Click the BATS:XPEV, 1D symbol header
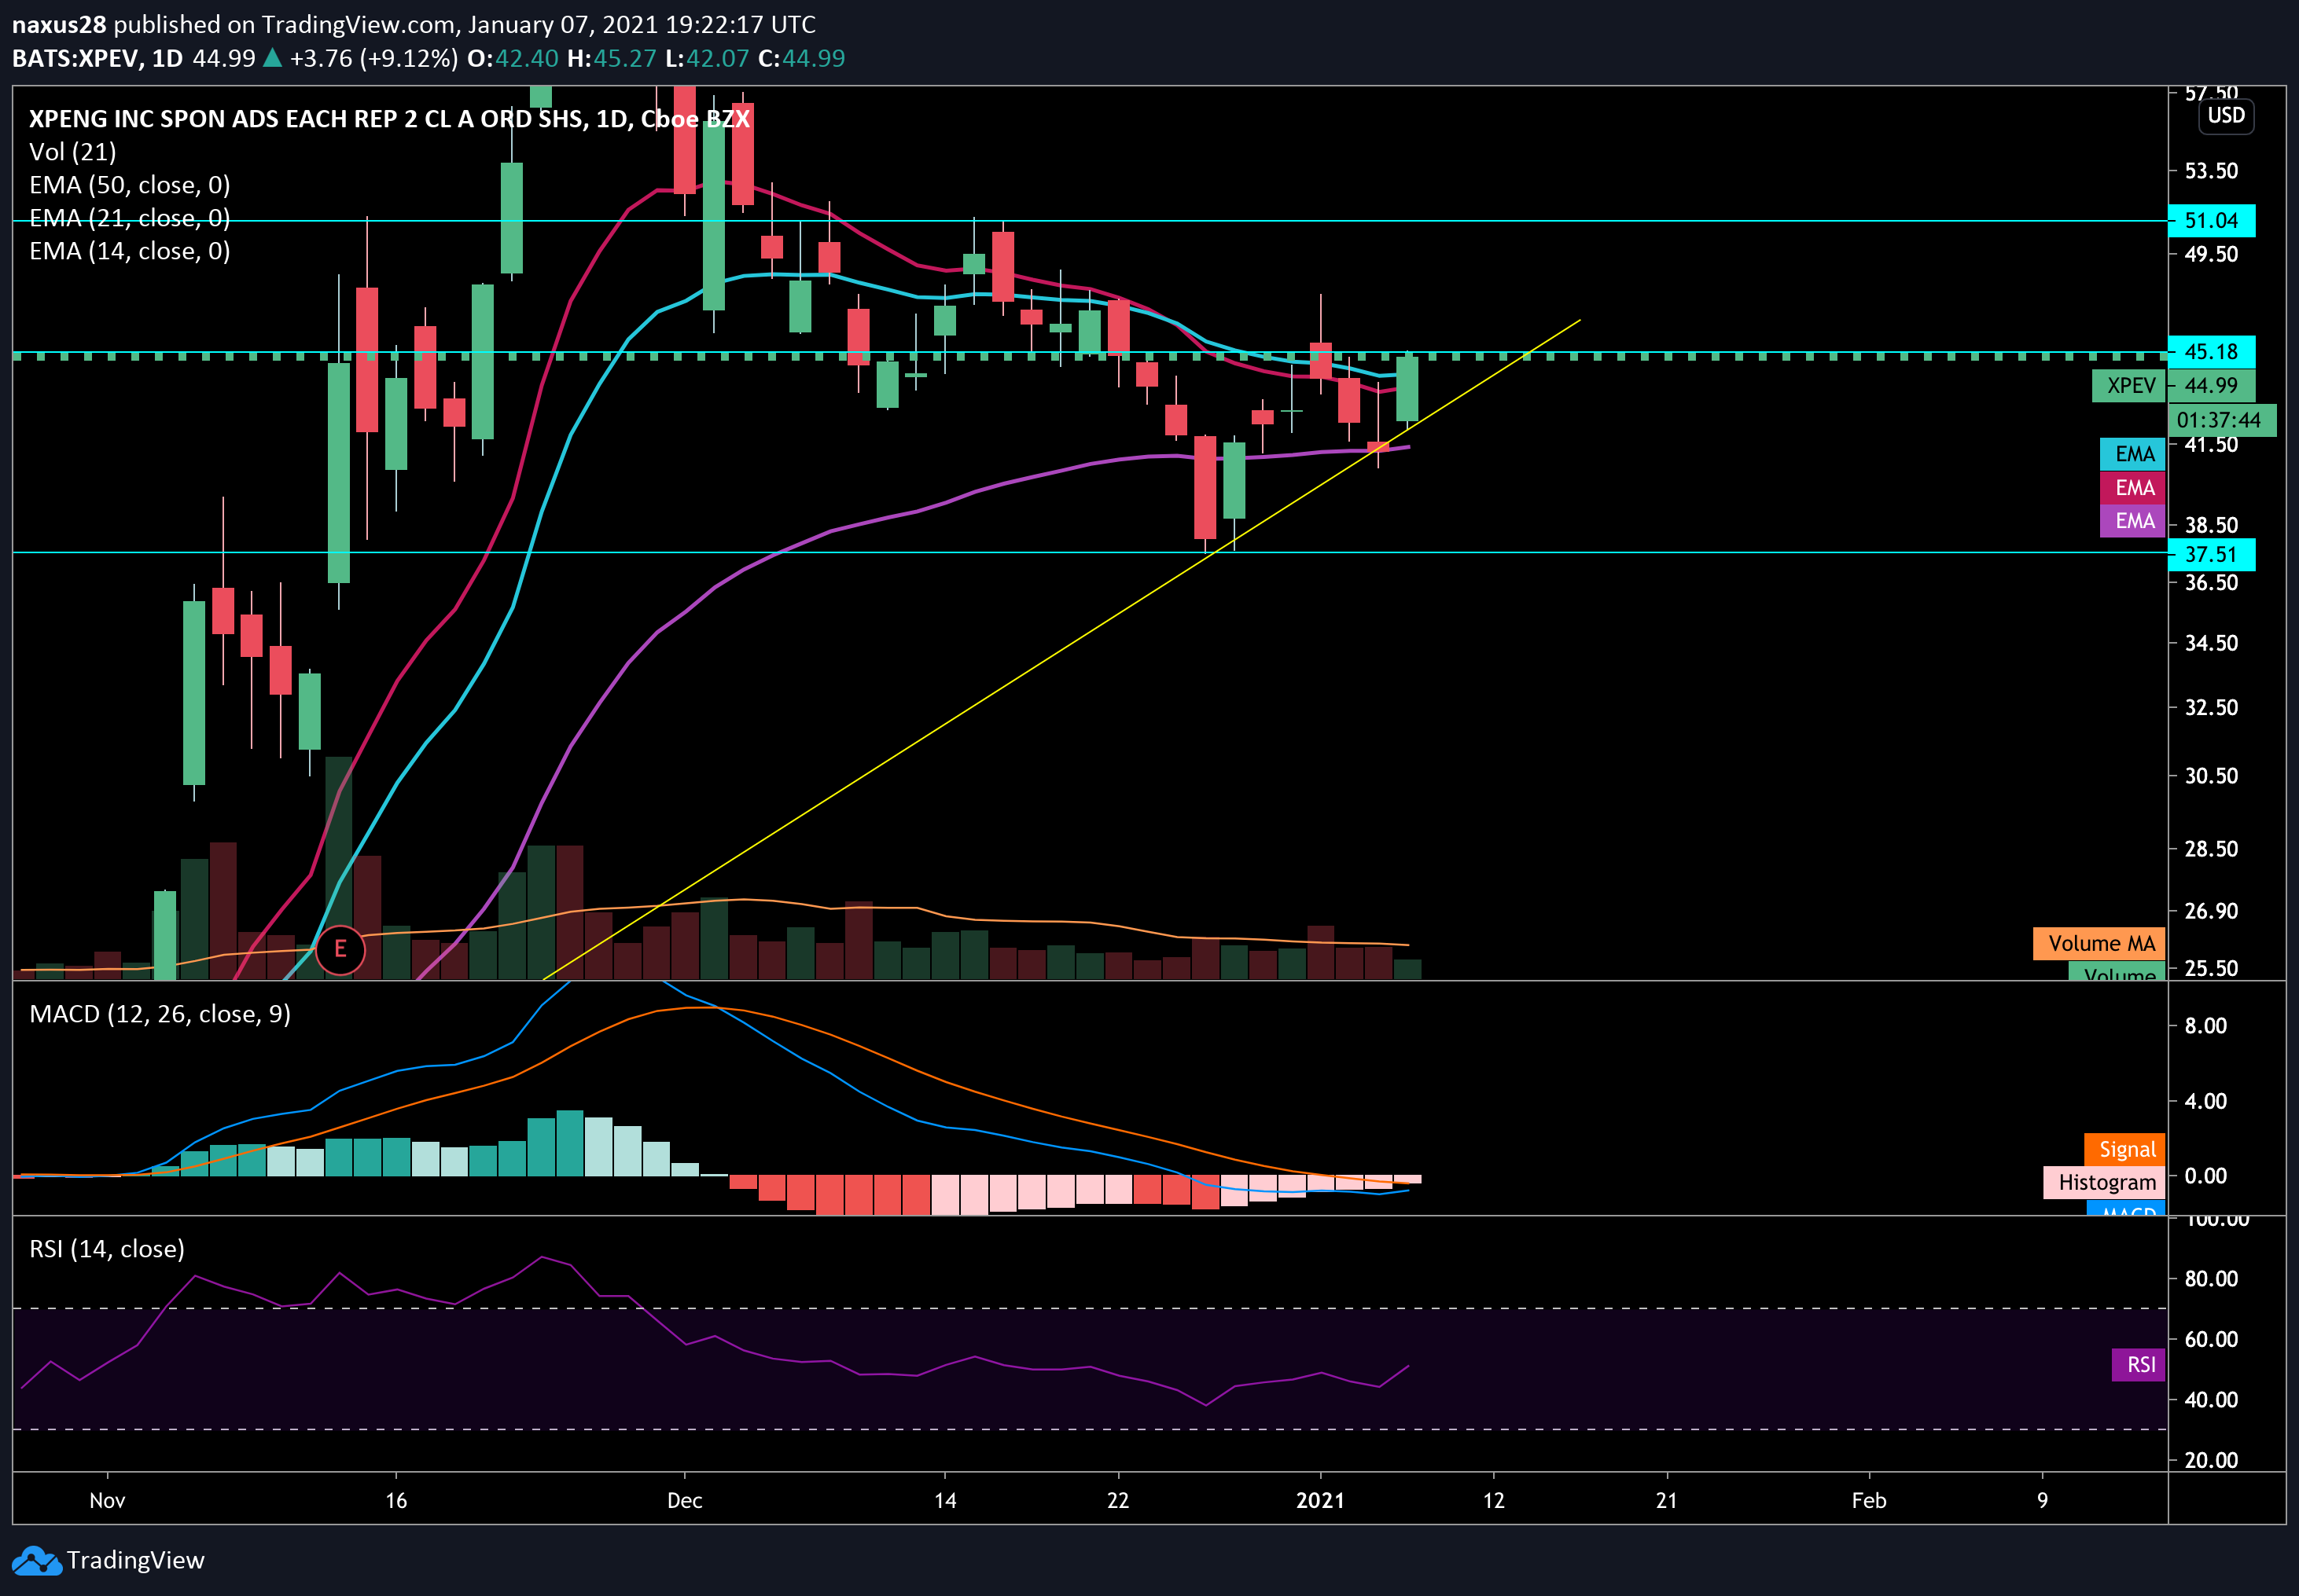This screenshot has width=2299, height=1596. pyautogui.click(x=97, y=58)
